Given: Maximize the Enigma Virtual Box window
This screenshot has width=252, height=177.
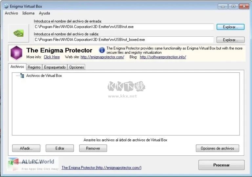Looking at the screenshot, I should coord(233,7).
